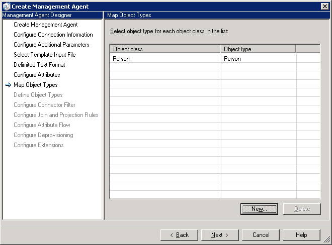Click the Object class column header

(165, 49)
